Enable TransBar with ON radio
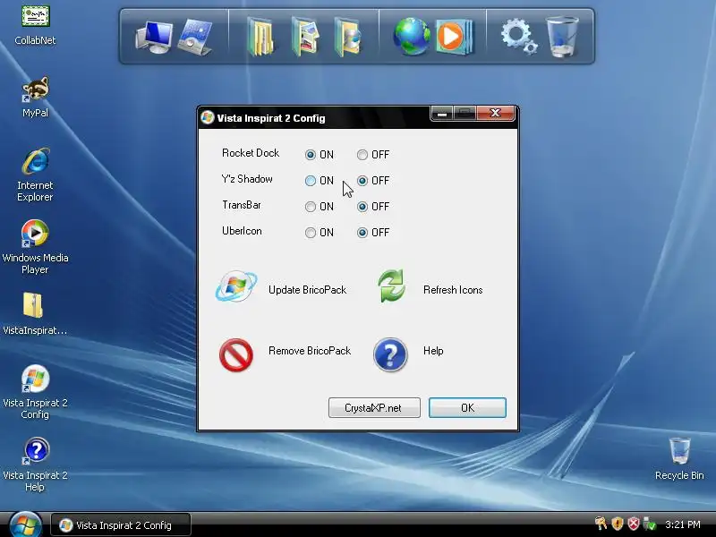716x537 pixels. (310, 207)
